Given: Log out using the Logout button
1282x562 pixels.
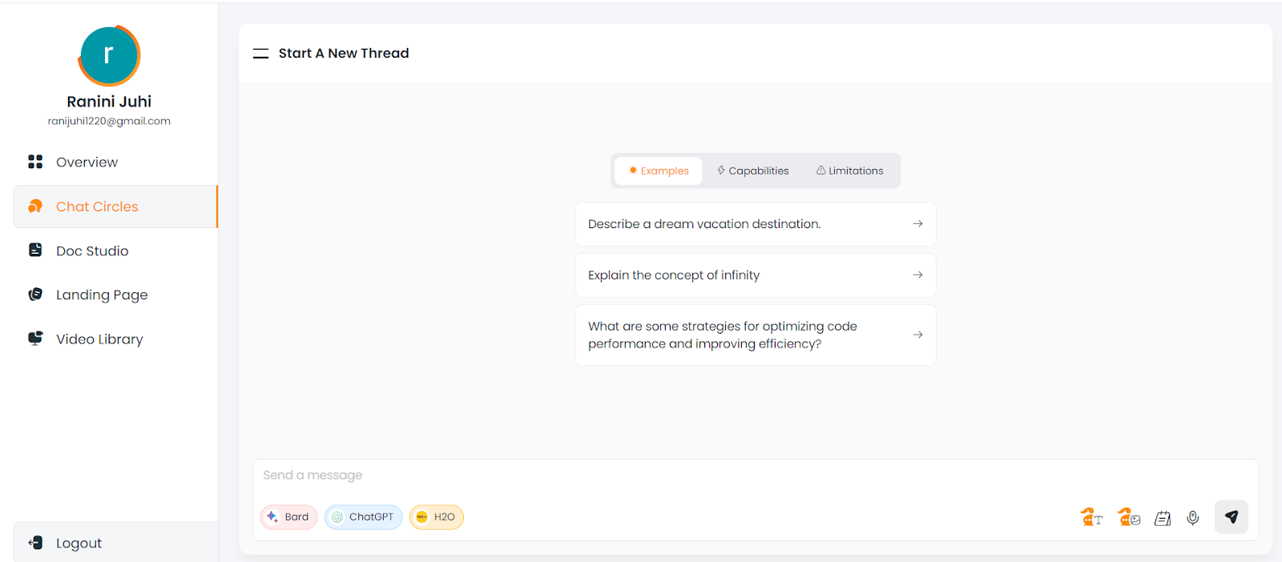Looking at the screenshot, I should coord(79,544).
